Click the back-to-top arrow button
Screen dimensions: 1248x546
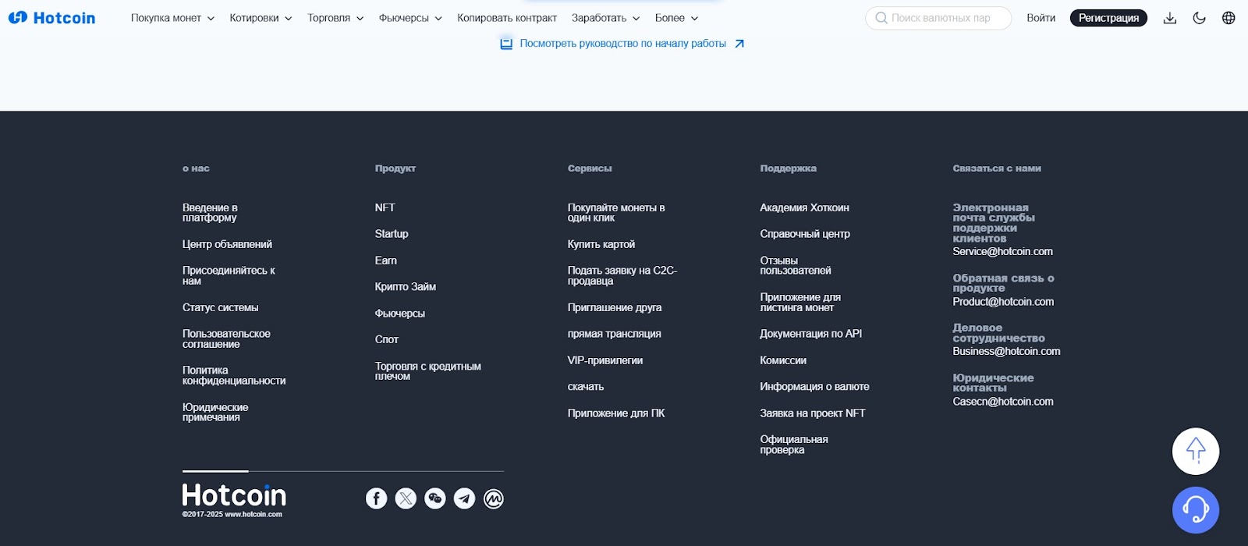(1196, 451)
